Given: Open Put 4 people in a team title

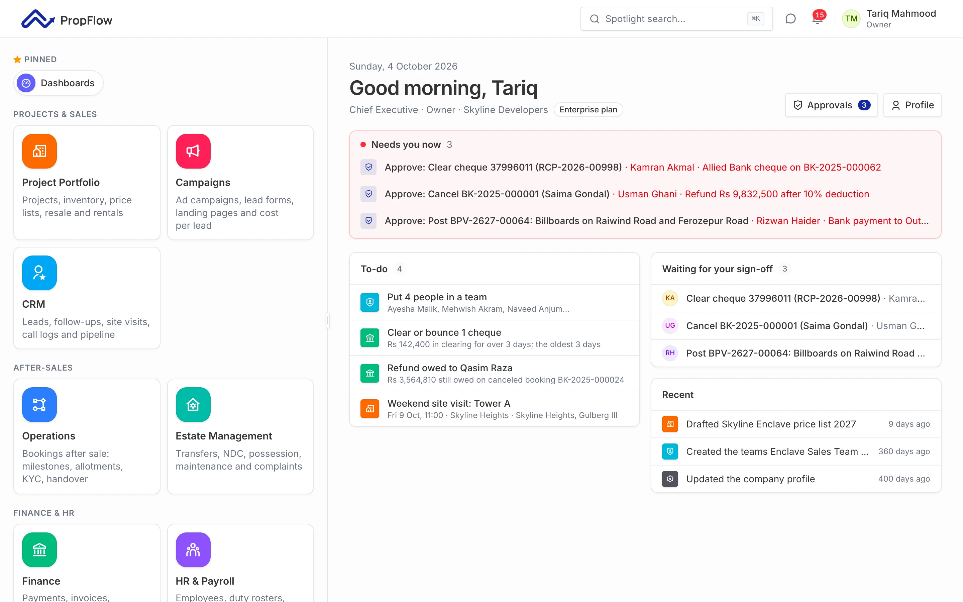Looking at the screenshot, I should (x=437, y=297).
